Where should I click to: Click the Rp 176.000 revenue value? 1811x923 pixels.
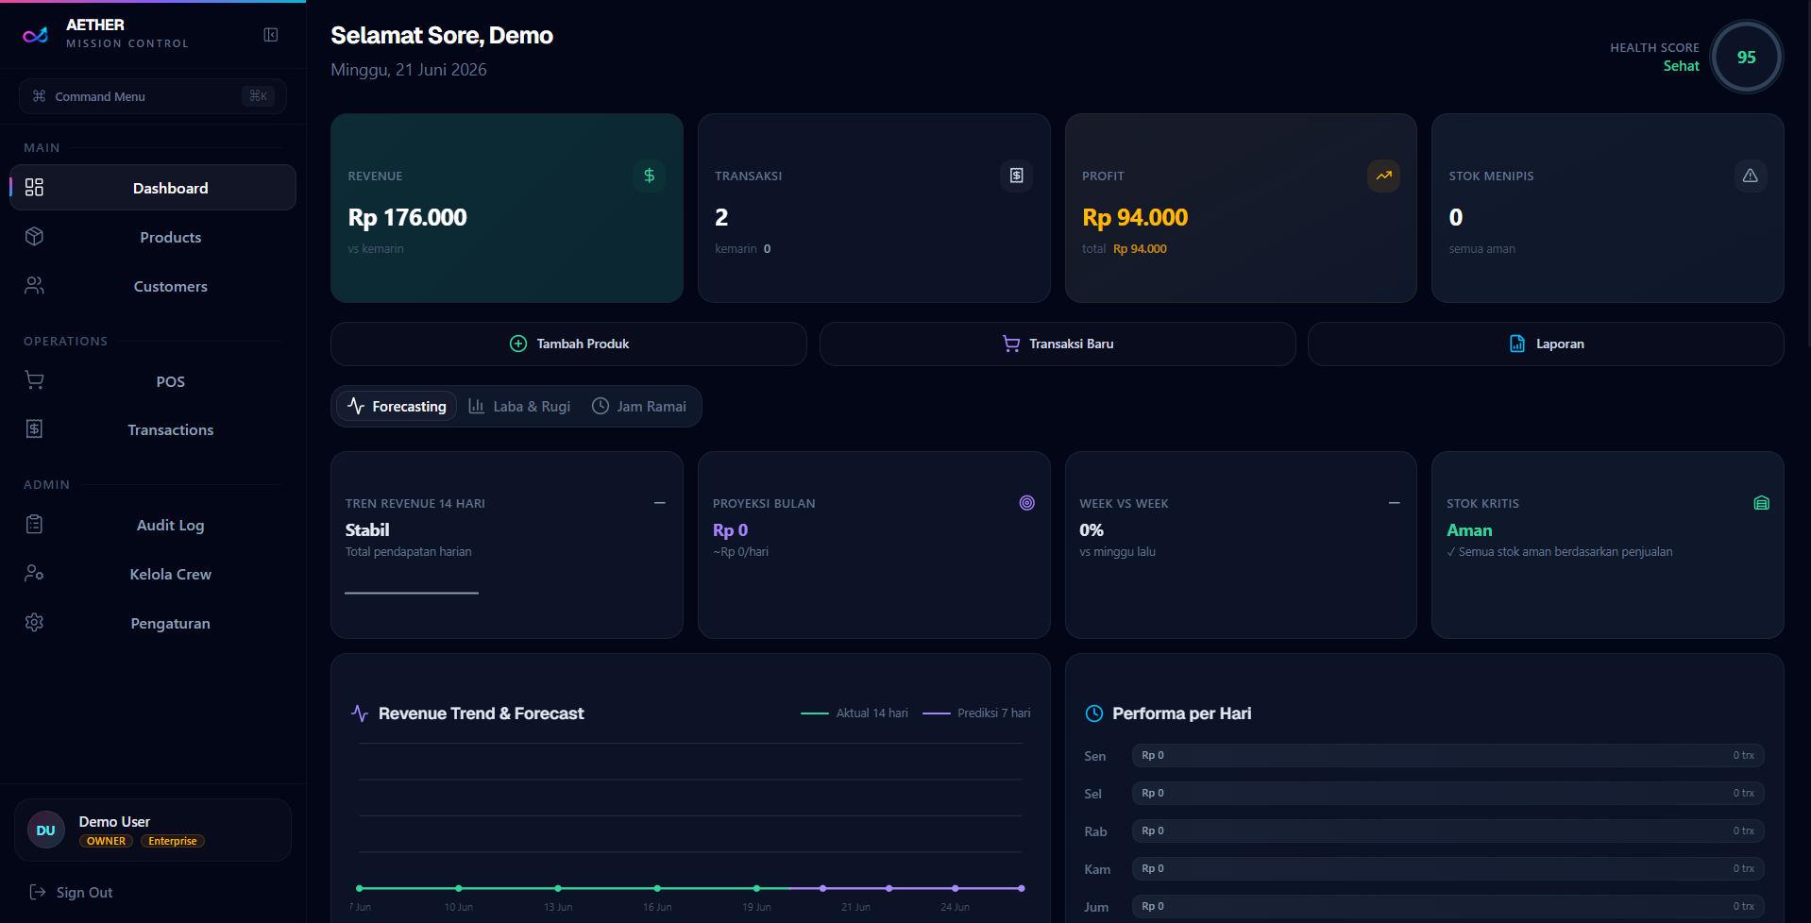(407, 217)
